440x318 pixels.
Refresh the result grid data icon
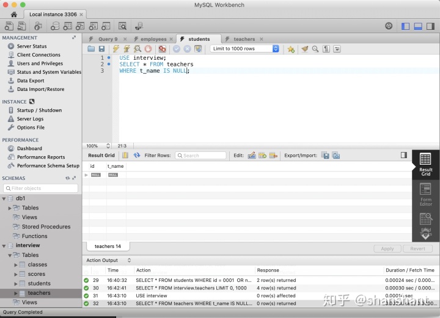[137, 155]
